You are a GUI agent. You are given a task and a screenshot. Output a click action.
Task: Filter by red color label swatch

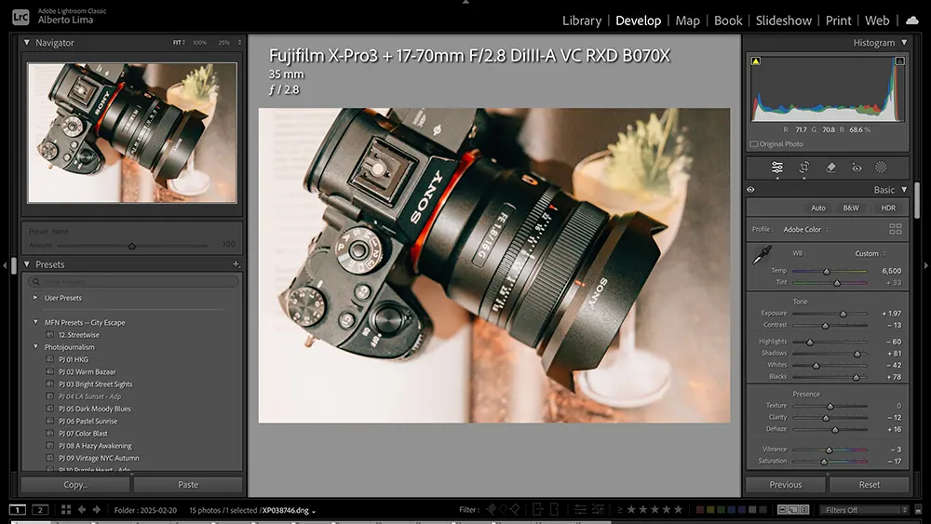pyautogui.click(x=700, y=510)
